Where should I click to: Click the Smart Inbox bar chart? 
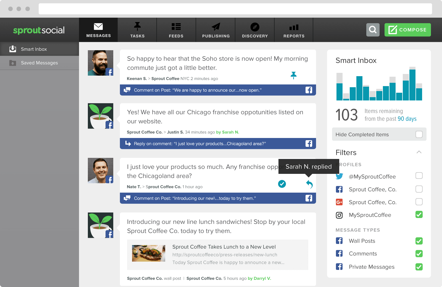(379, 84)
